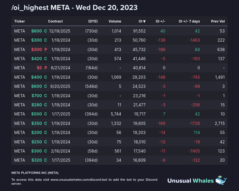Select the $400 C 1/19/2024 contract
The width and height of the screenshot is (239, 191).
(x=51, y=77)
